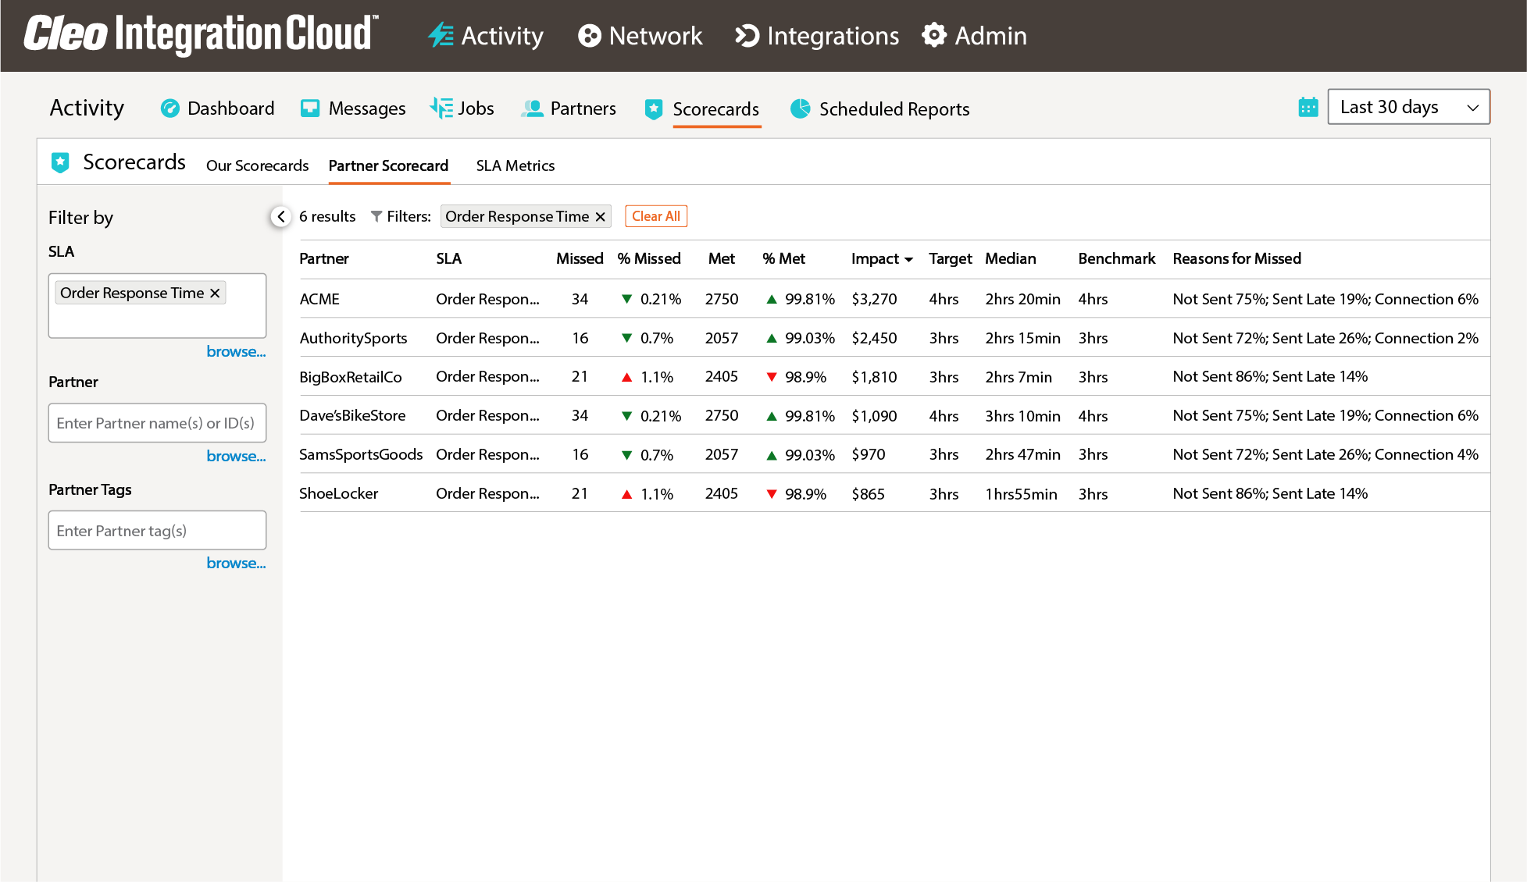Click browse link under Partner Tags
Screen dimensions: 1527x882
(x=236, y=563)
